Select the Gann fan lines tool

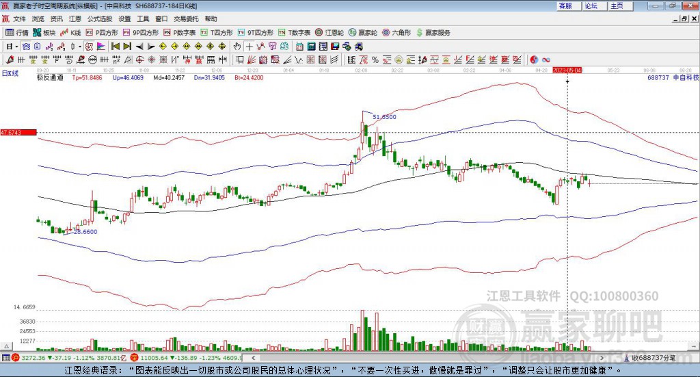click(x=252, y=60)
